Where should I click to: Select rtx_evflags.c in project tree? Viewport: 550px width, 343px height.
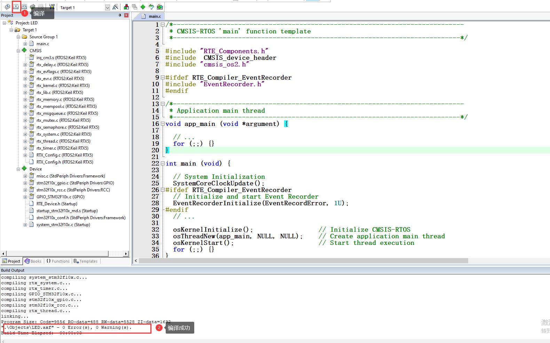pyautogui.click(x=64, y=72)
